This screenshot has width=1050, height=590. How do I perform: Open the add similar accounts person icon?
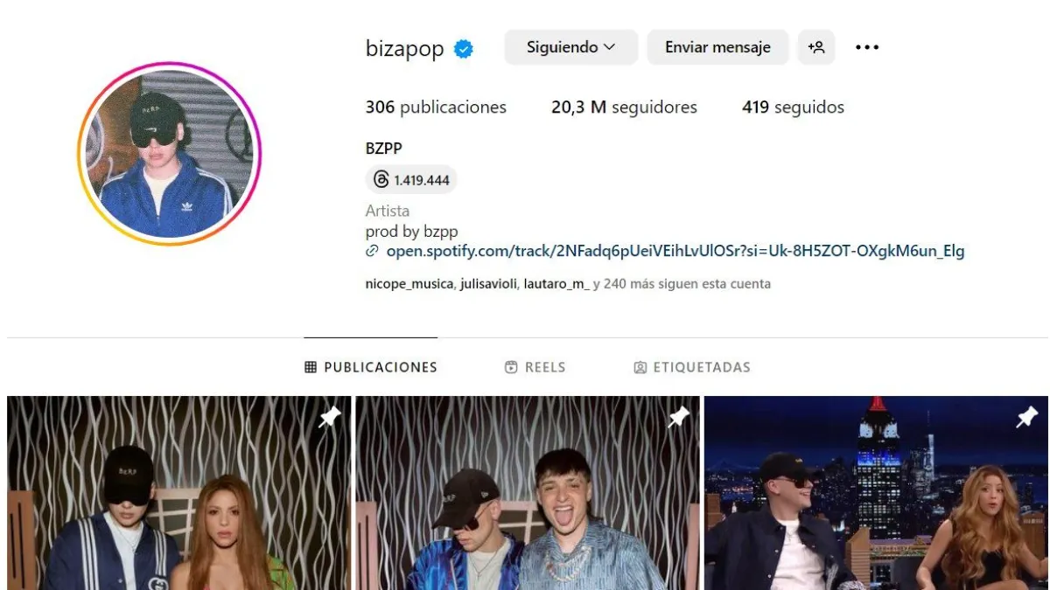coord(816,47)
